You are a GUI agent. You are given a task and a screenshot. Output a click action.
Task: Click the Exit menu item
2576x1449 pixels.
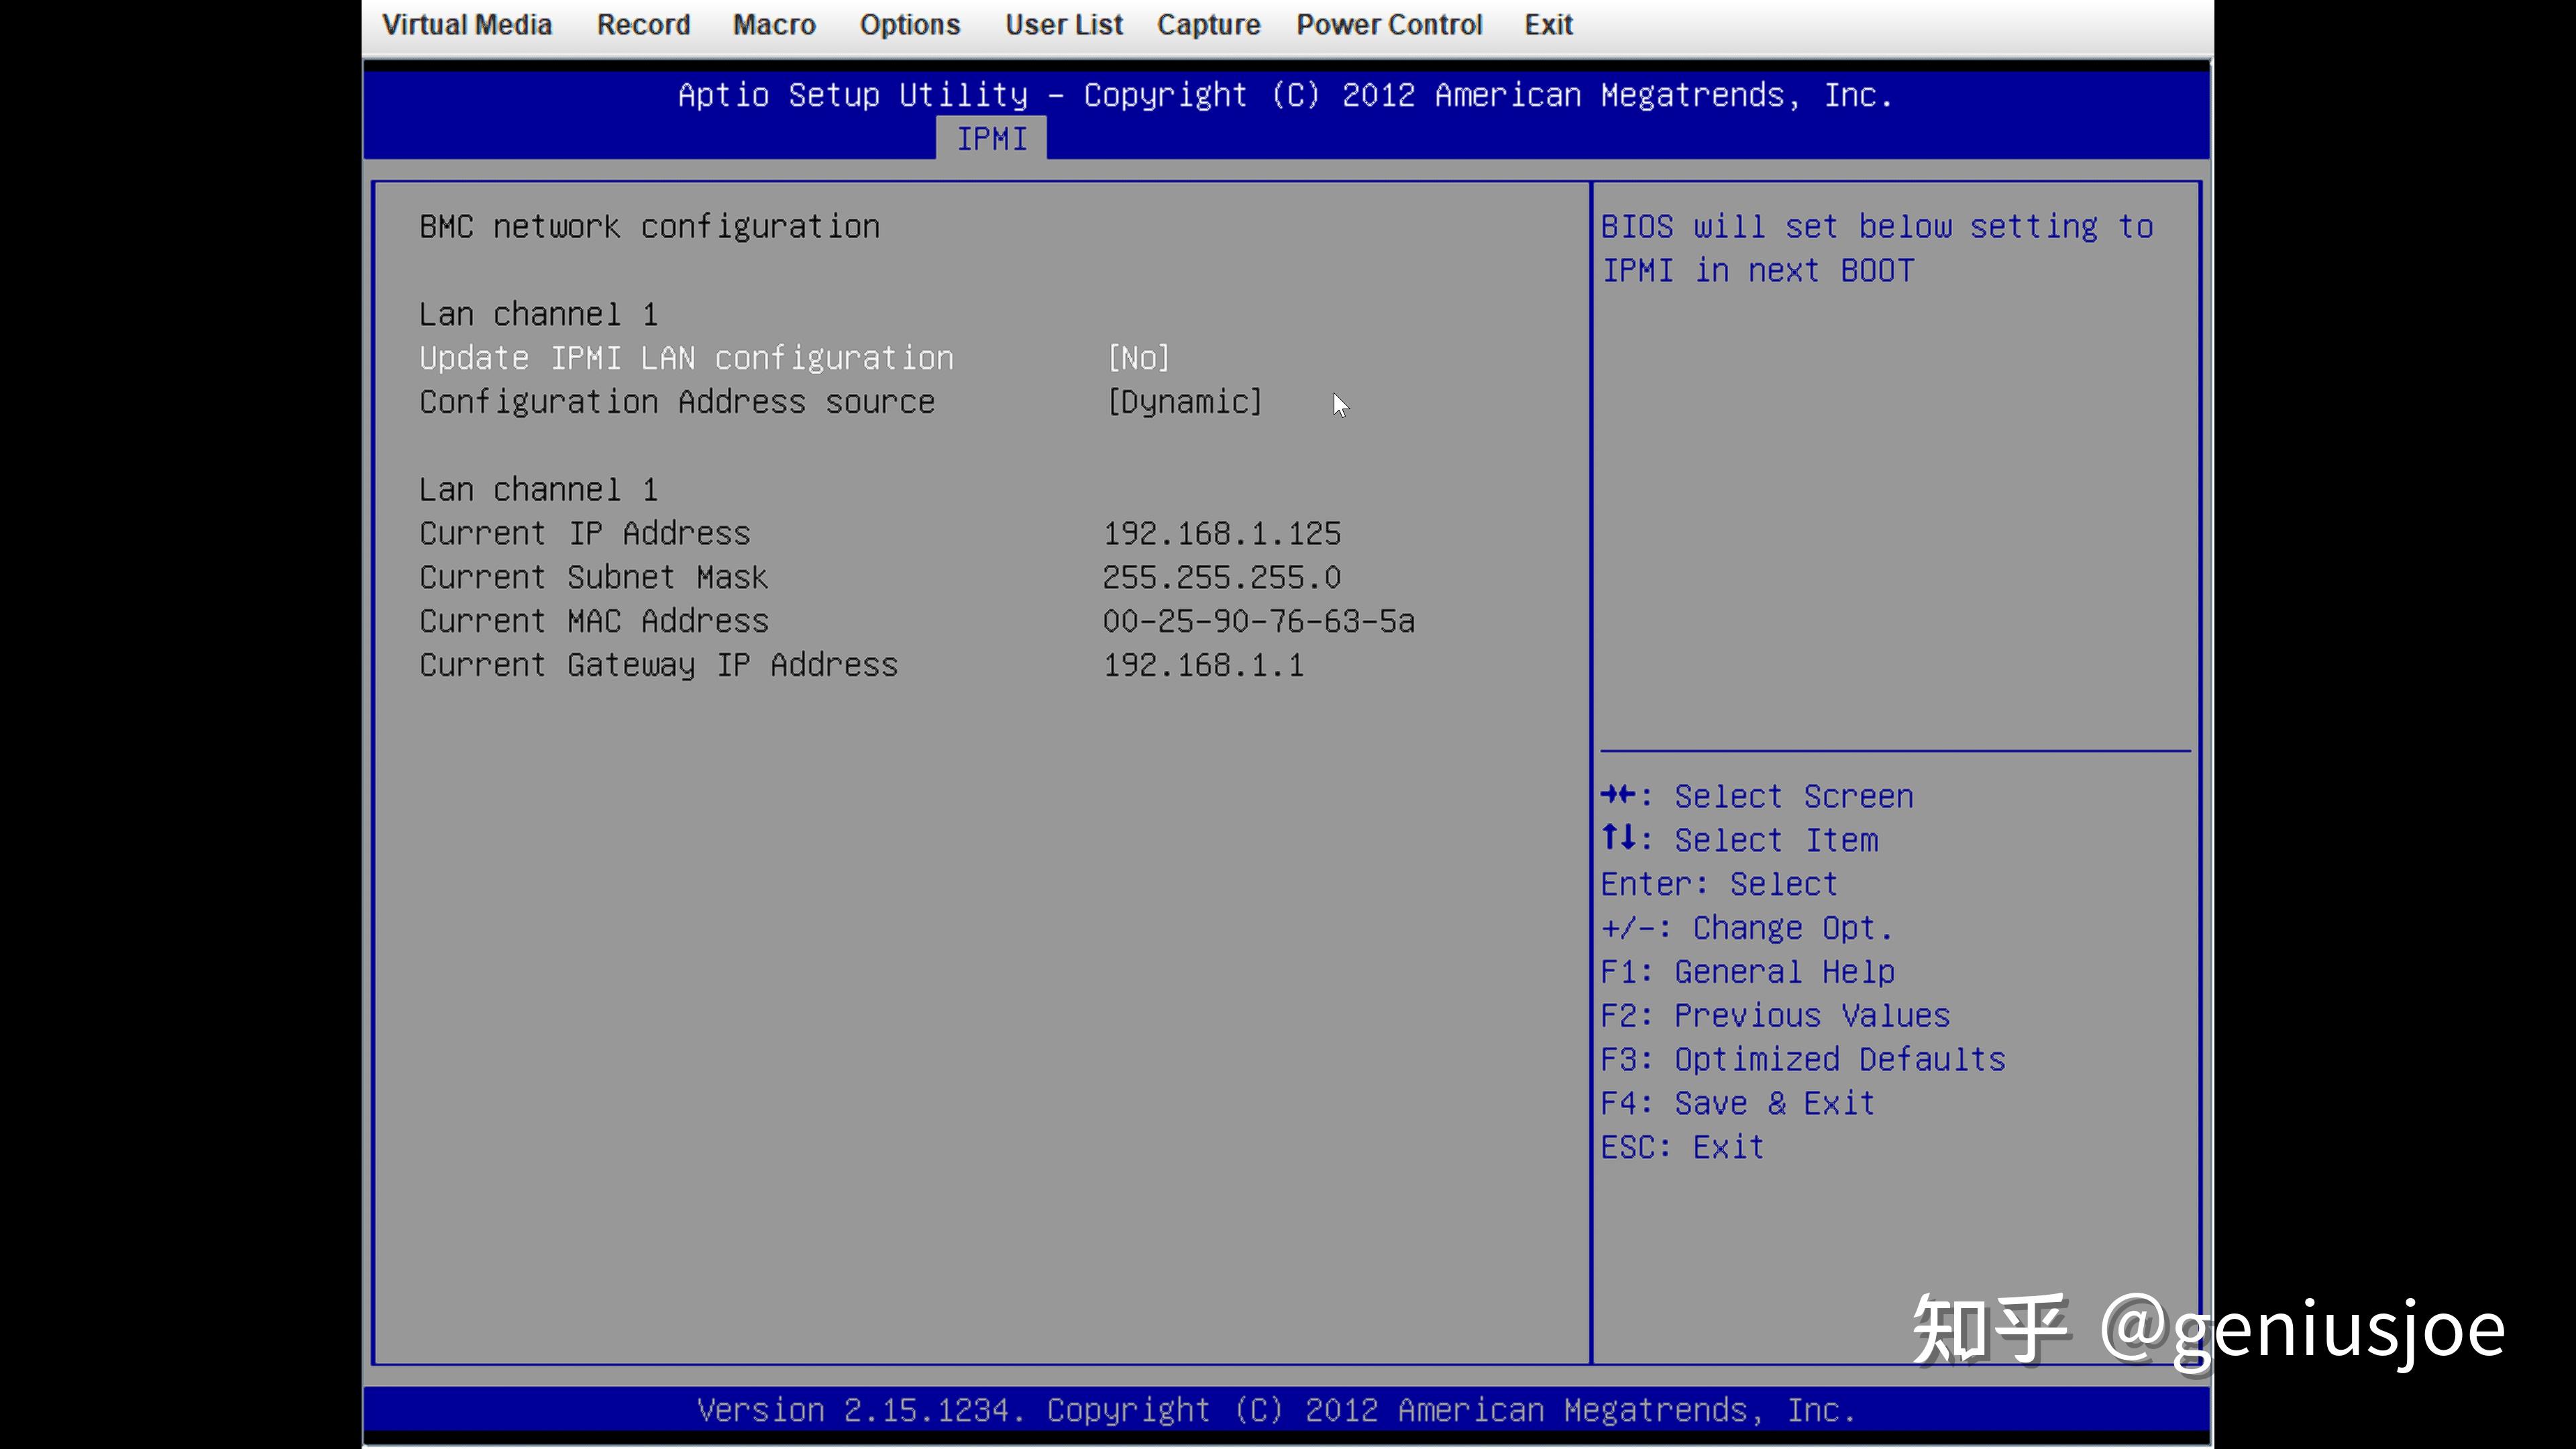[1548, 25]
